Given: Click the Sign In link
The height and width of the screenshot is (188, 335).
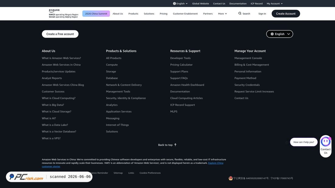Looking at the screenshot, I should tap(262, 14).
